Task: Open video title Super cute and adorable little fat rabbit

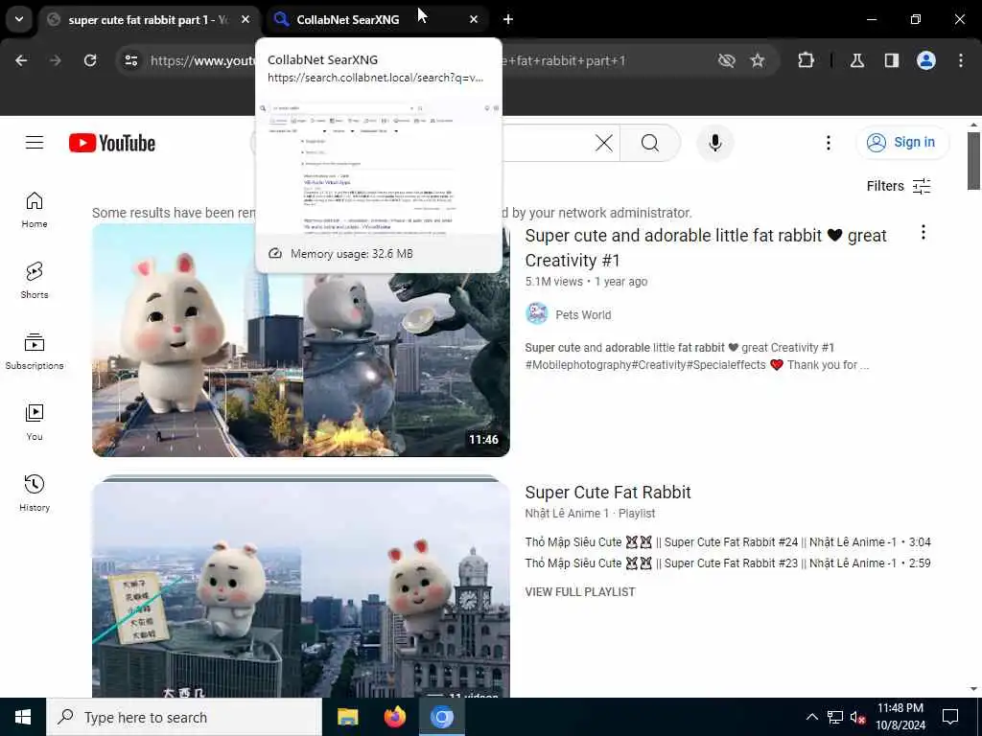Action: point(706,248)
